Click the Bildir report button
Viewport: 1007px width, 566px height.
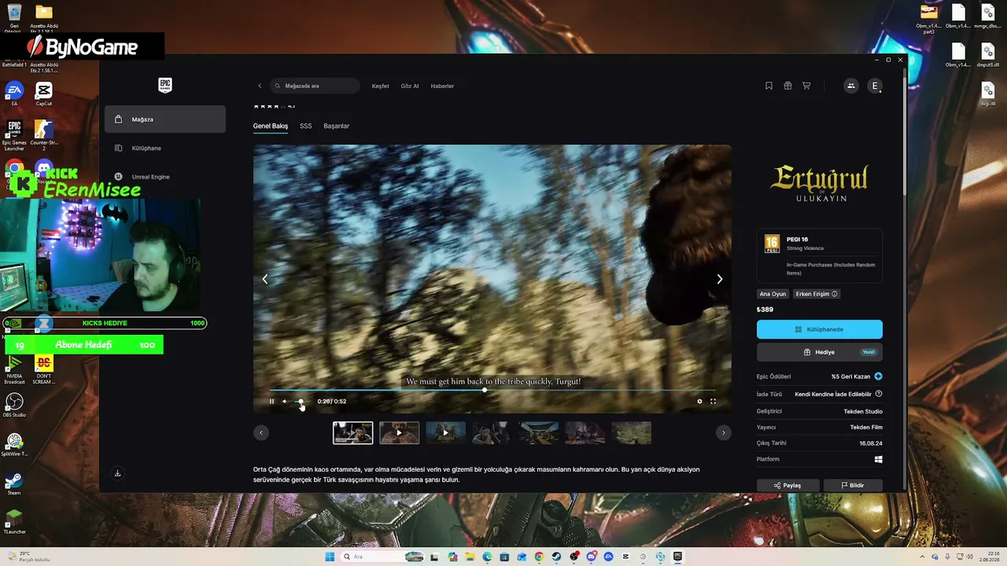pyautogui.click(x=853, y=486)
